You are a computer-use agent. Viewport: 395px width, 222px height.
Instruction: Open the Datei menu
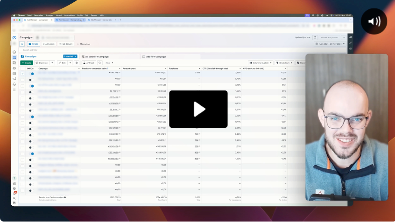(29, 15)
